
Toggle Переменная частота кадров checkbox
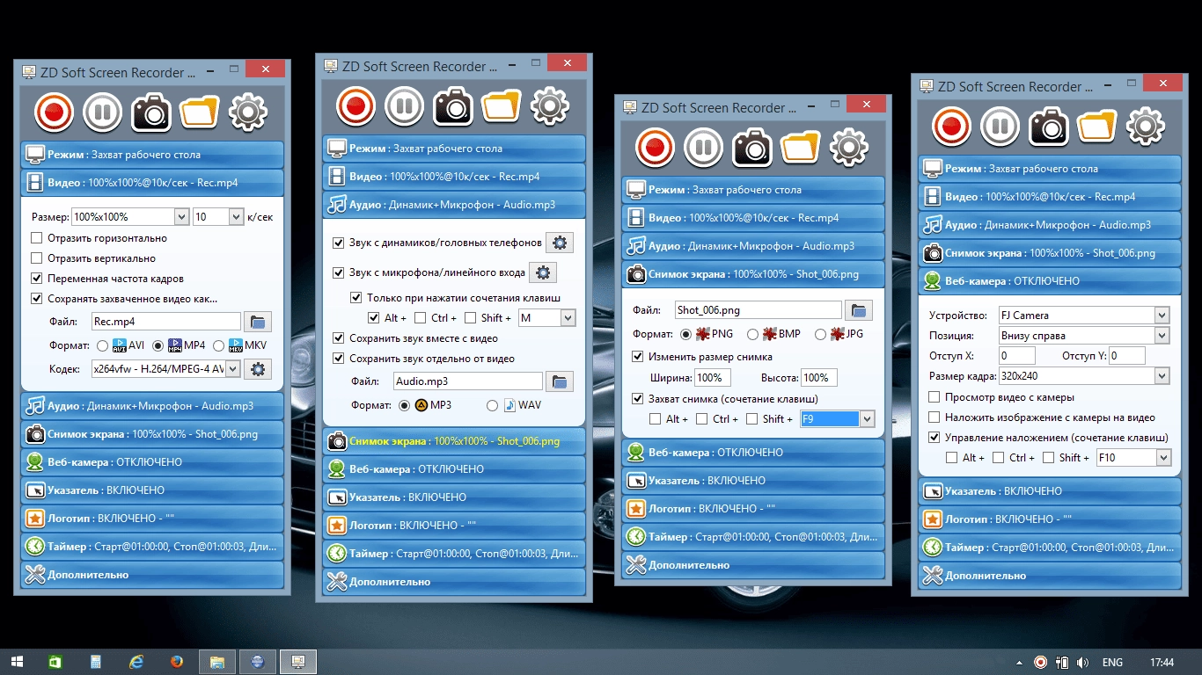pos(36,279)
